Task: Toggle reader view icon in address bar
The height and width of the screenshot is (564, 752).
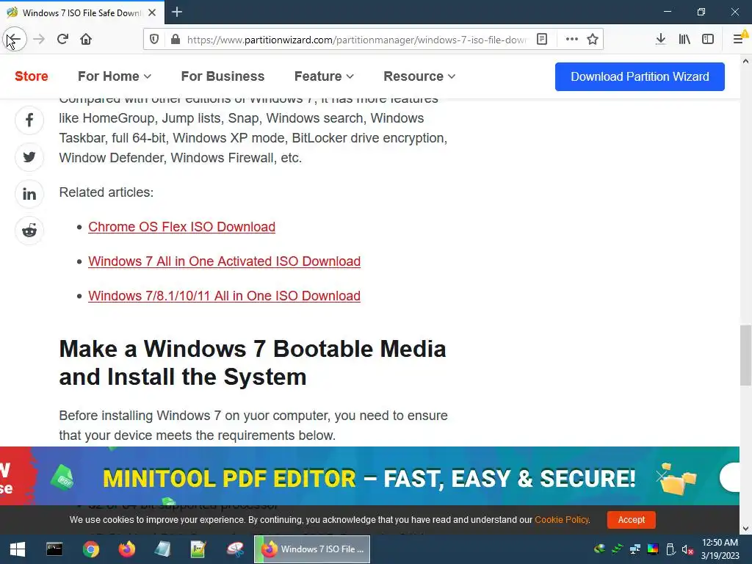Action: (x=542, y=40)
